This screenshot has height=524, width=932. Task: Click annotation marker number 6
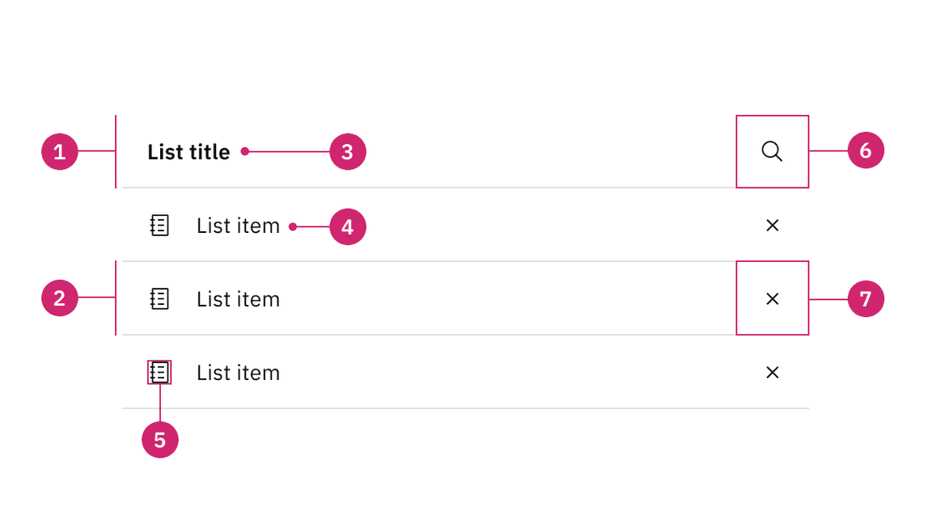[866, 150]
